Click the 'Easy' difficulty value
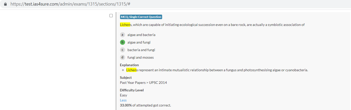This screenshot has height=110, width=351. pyautogui.click(x=124, y=95)
